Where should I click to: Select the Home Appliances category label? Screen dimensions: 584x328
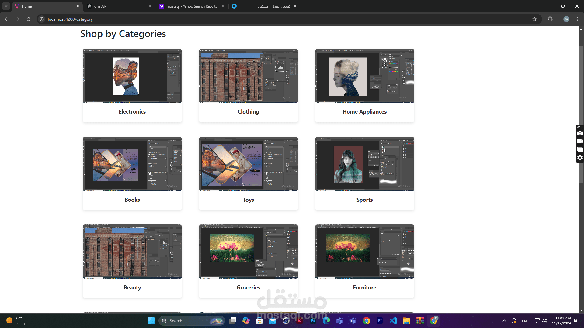364,112
